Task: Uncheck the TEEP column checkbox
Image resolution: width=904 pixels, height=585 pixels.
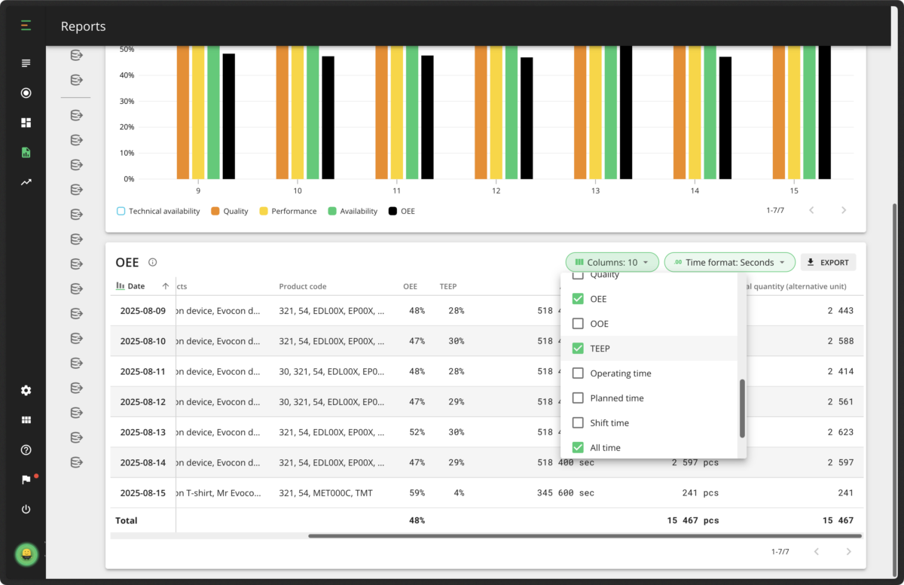Action: (x=578, y=349)
